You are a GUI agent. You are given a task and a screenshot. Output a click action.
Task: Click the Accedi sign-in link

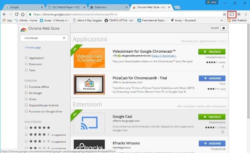click(214, 28)
